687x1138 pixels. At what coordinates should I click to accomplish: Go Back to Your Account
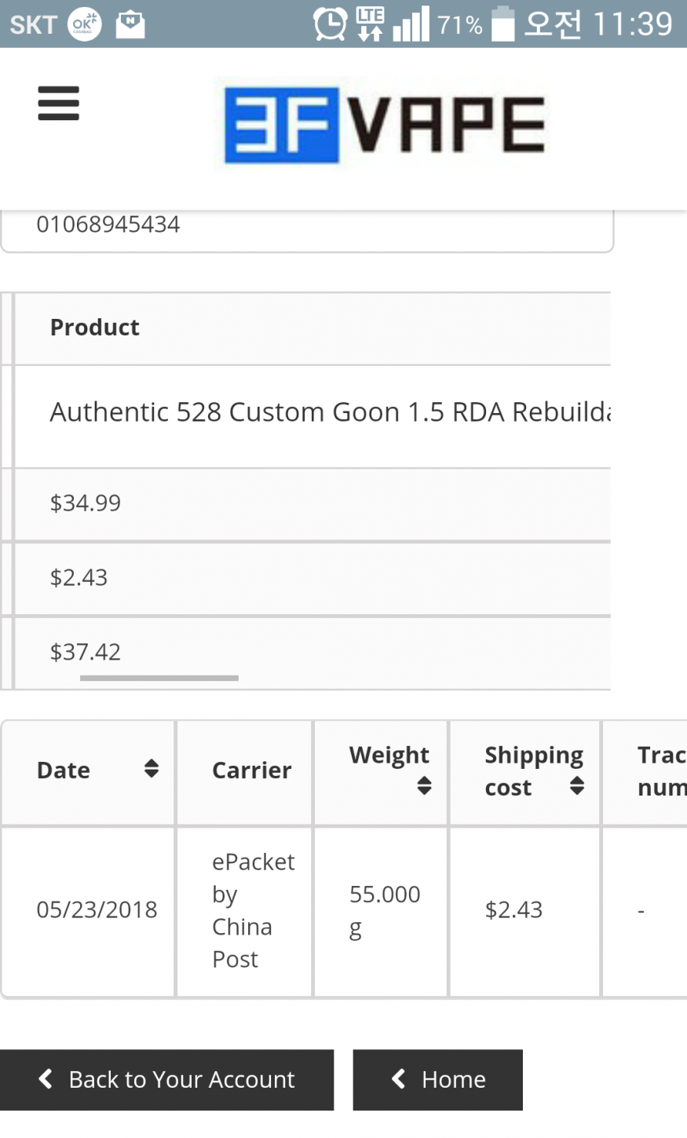(166, 1080)
